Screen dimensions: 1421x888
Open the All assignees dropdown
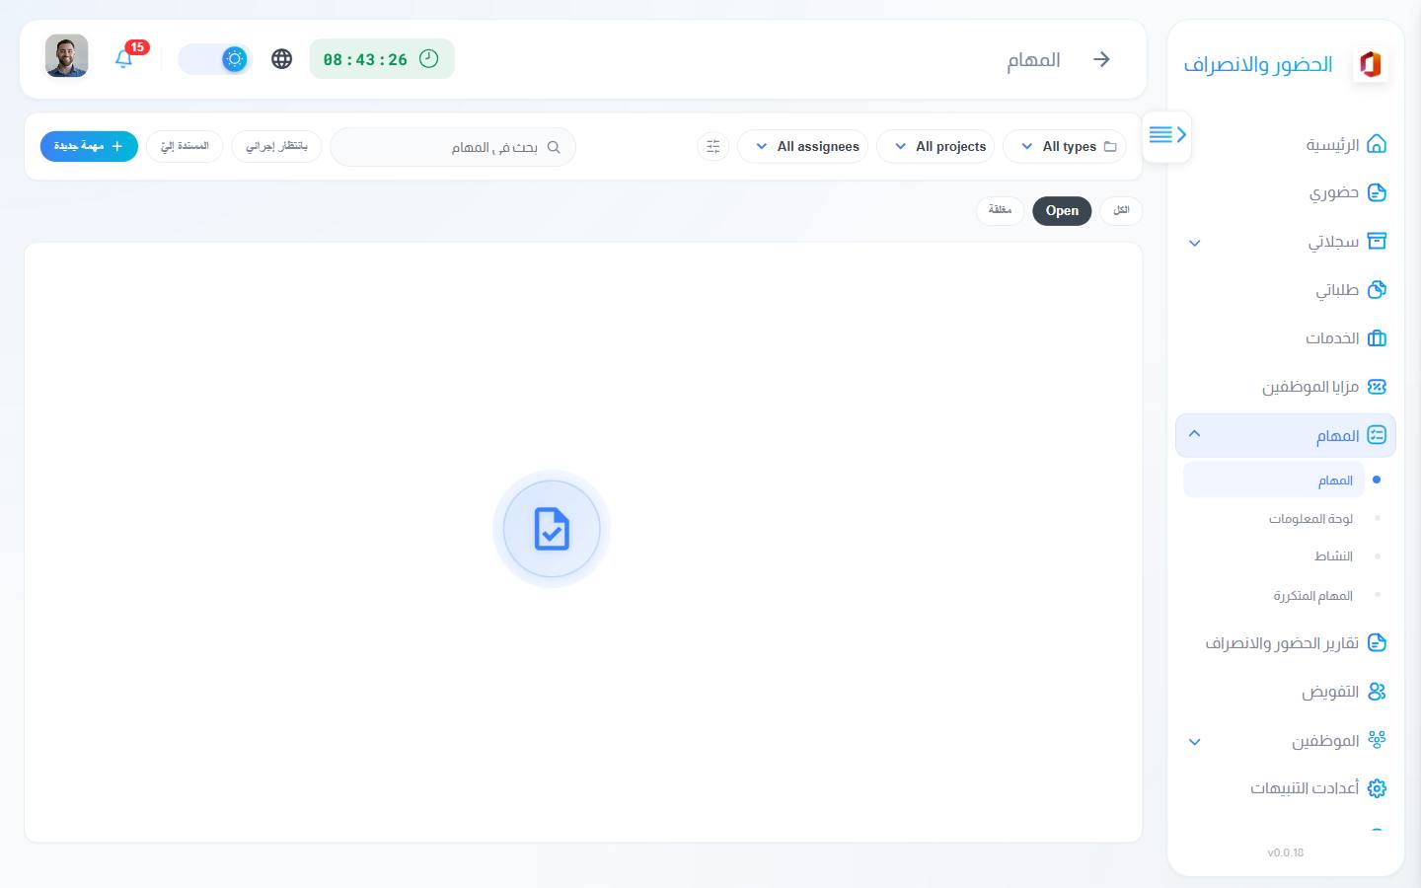(x=802, y=146)
